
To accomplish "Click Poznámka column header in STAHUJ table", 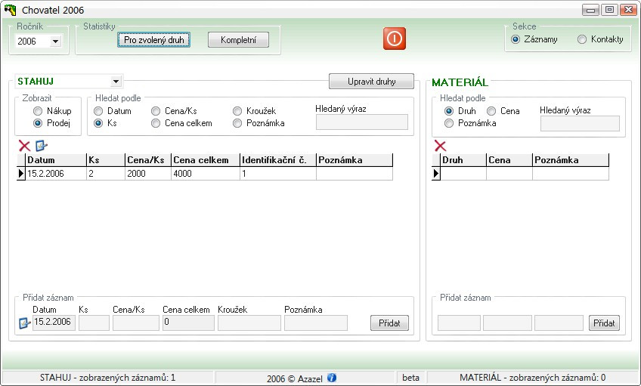I will (355, 160).
